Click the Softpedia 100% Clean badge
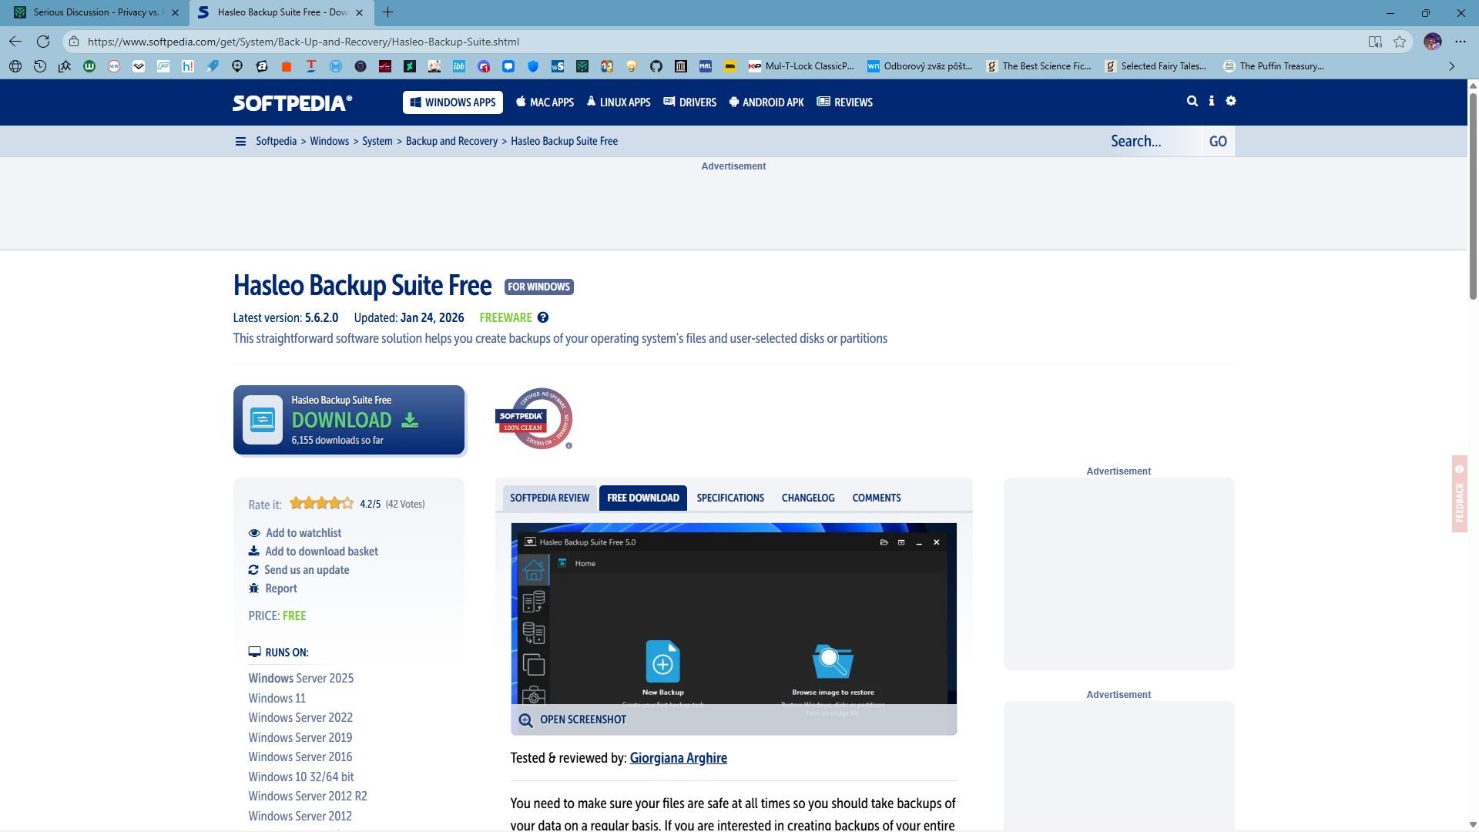This screenshot has width=1479, height=832. (x=534, y=419)
